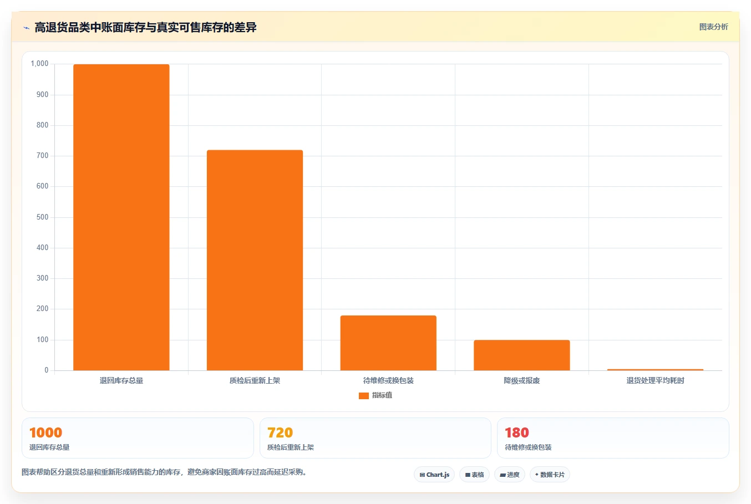Screen dimensions: 751x504
Task: Click the 图表分析 label in header
Action: [713, 27]
